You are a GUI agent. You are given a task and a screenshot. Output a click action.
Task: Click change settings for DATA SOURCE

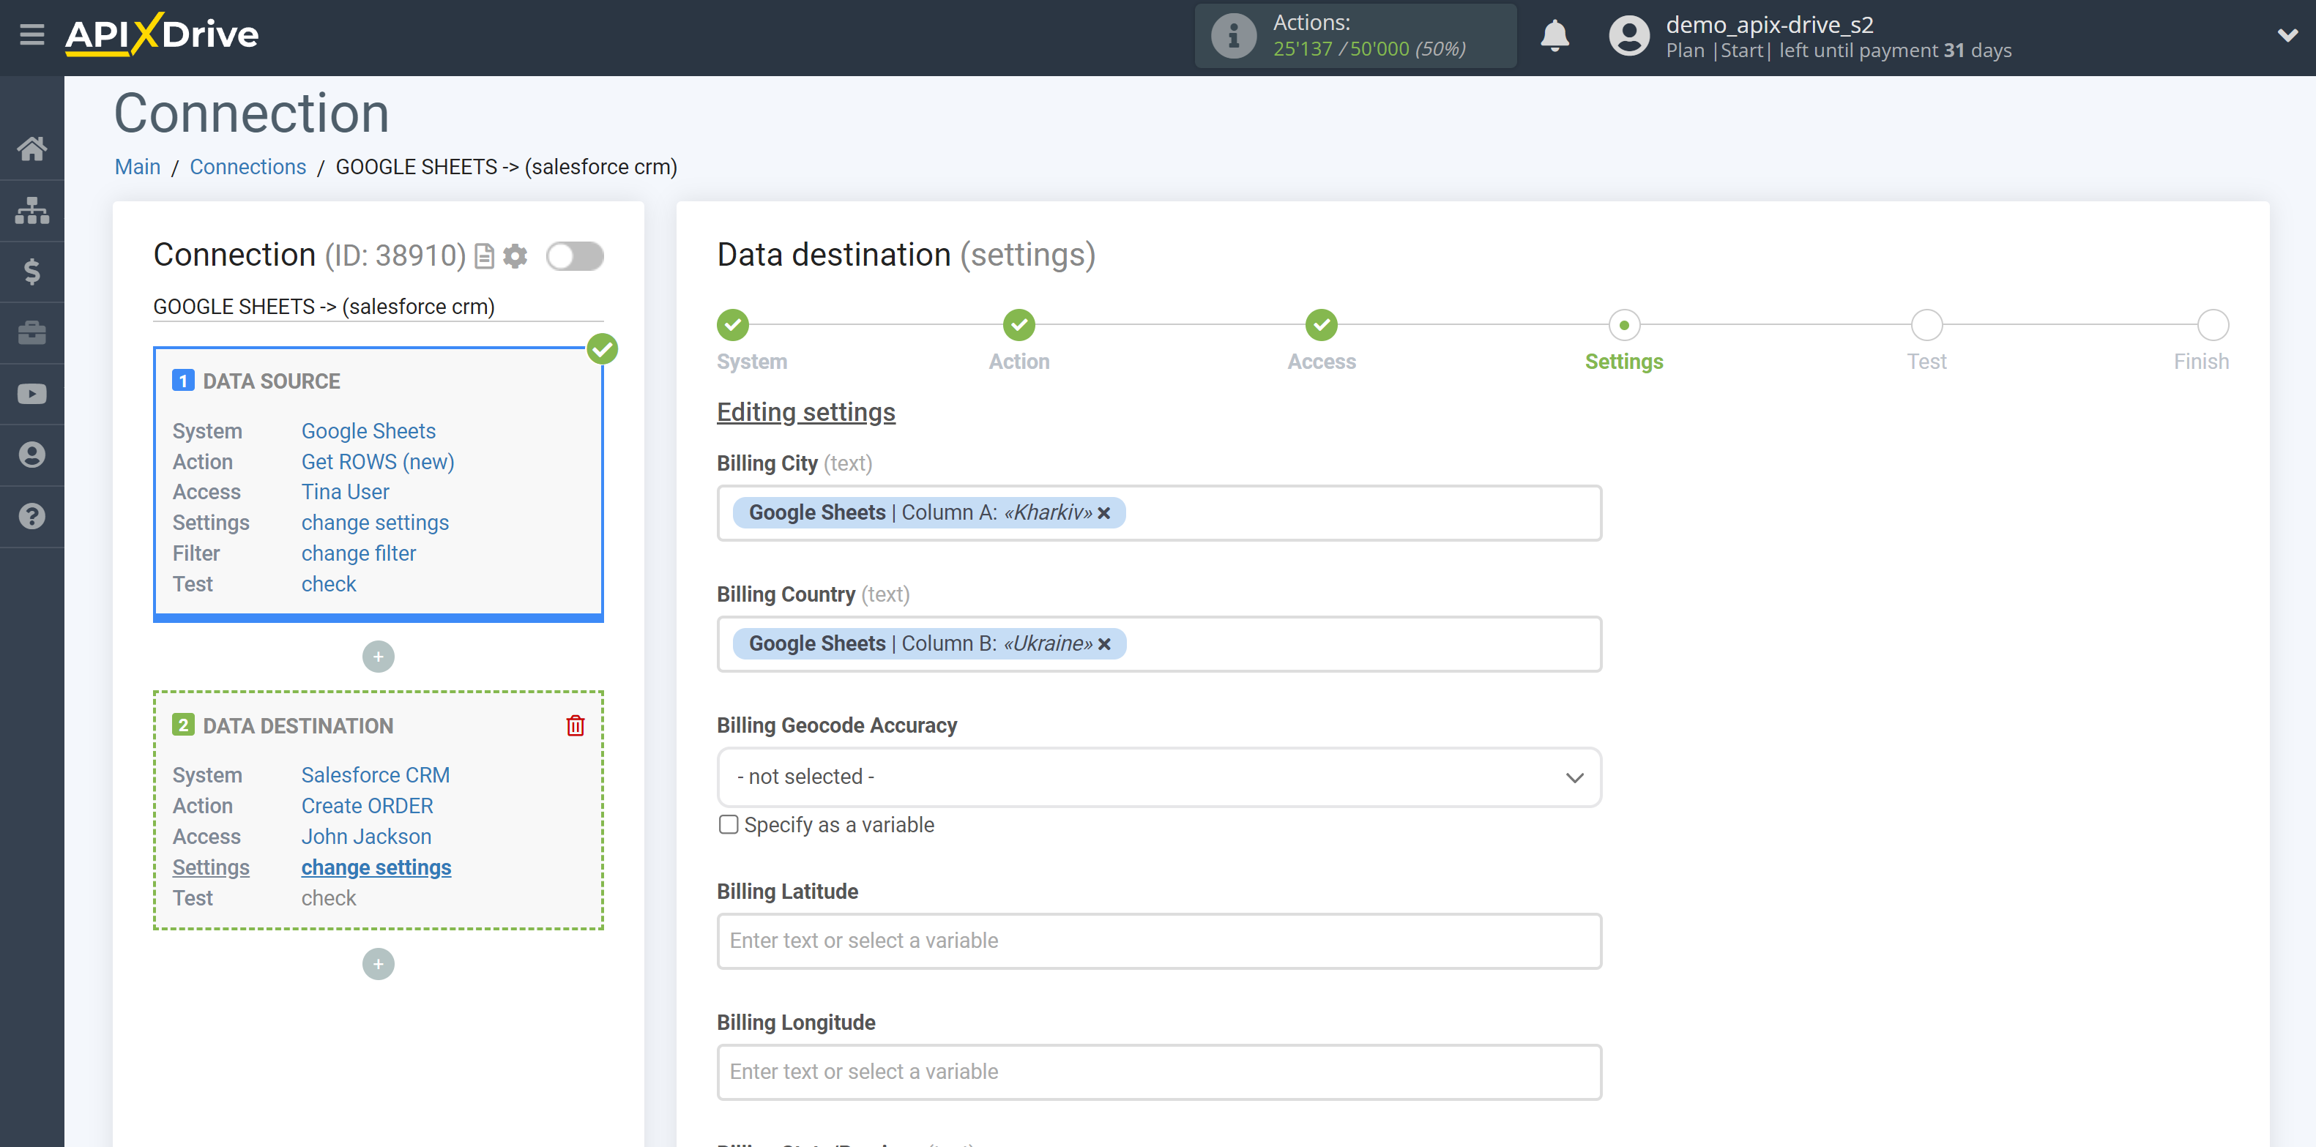point(372,523)
